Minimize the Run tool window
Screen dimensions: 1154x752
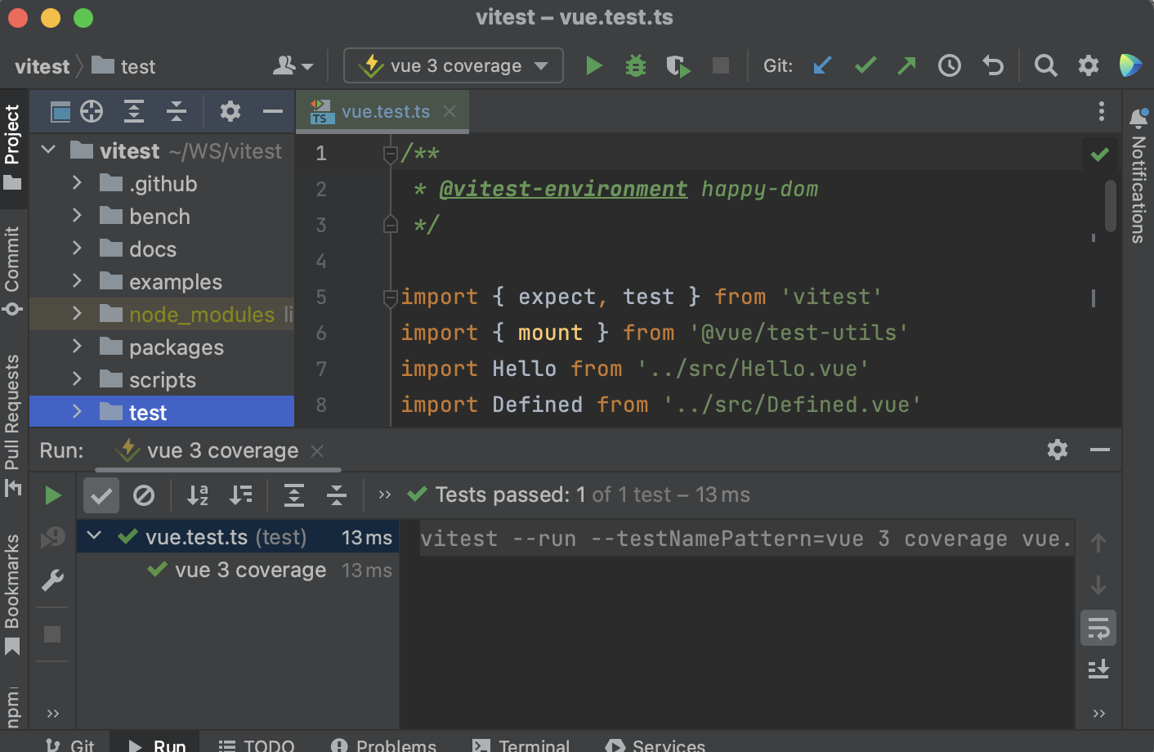point(1100,450)
